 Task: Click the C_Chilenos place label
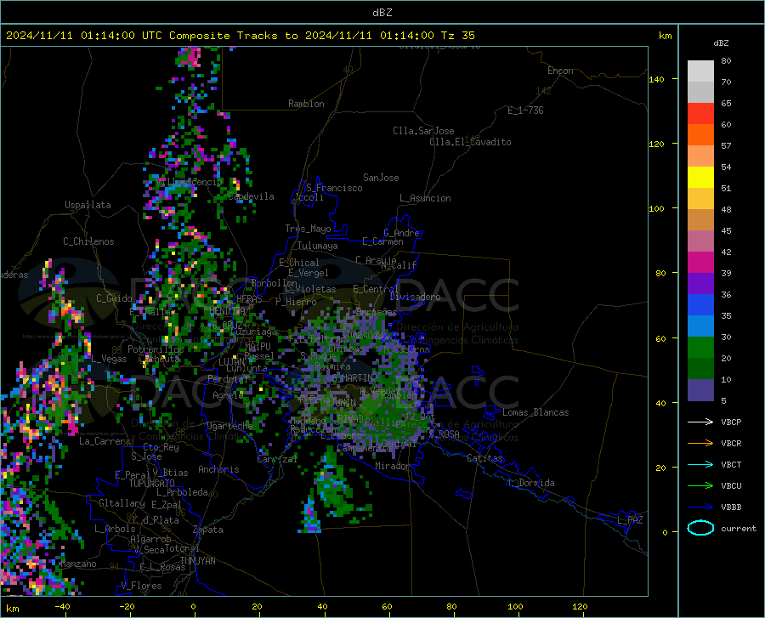[88, 241]
